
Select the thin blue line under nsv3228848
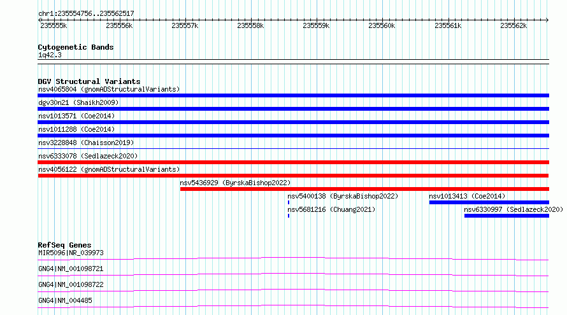tap(293, 148)
